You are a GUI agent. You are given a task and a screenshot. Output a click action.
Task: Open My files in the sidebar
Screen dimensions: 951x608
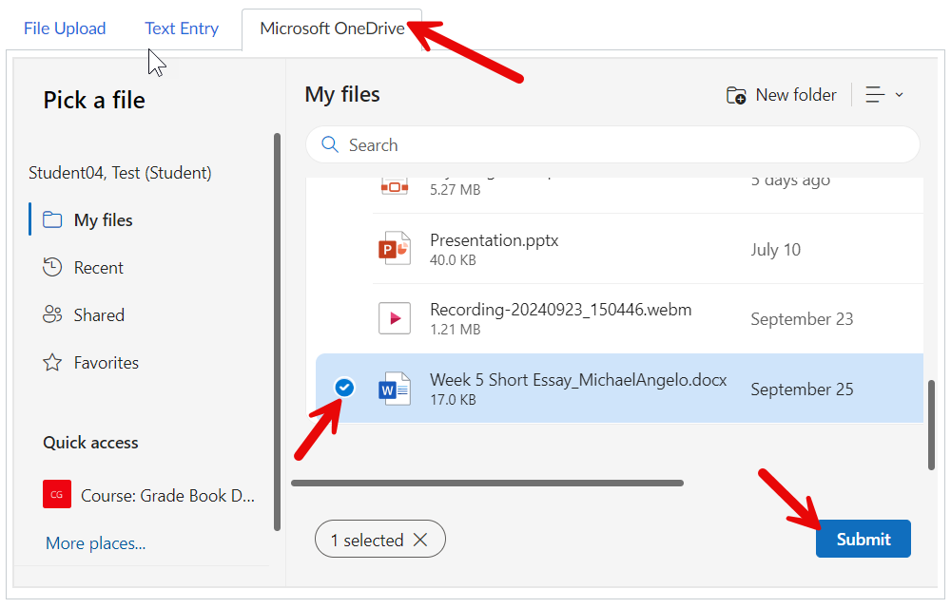pyautogui.click(x=103, y=219)
